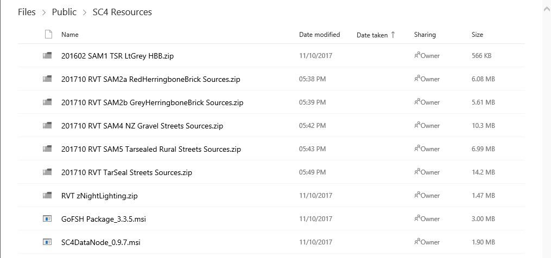Viewport: 551px width, 258px height.
Task: Click the sort arrow beside Date taken
Action: [393, 34]
